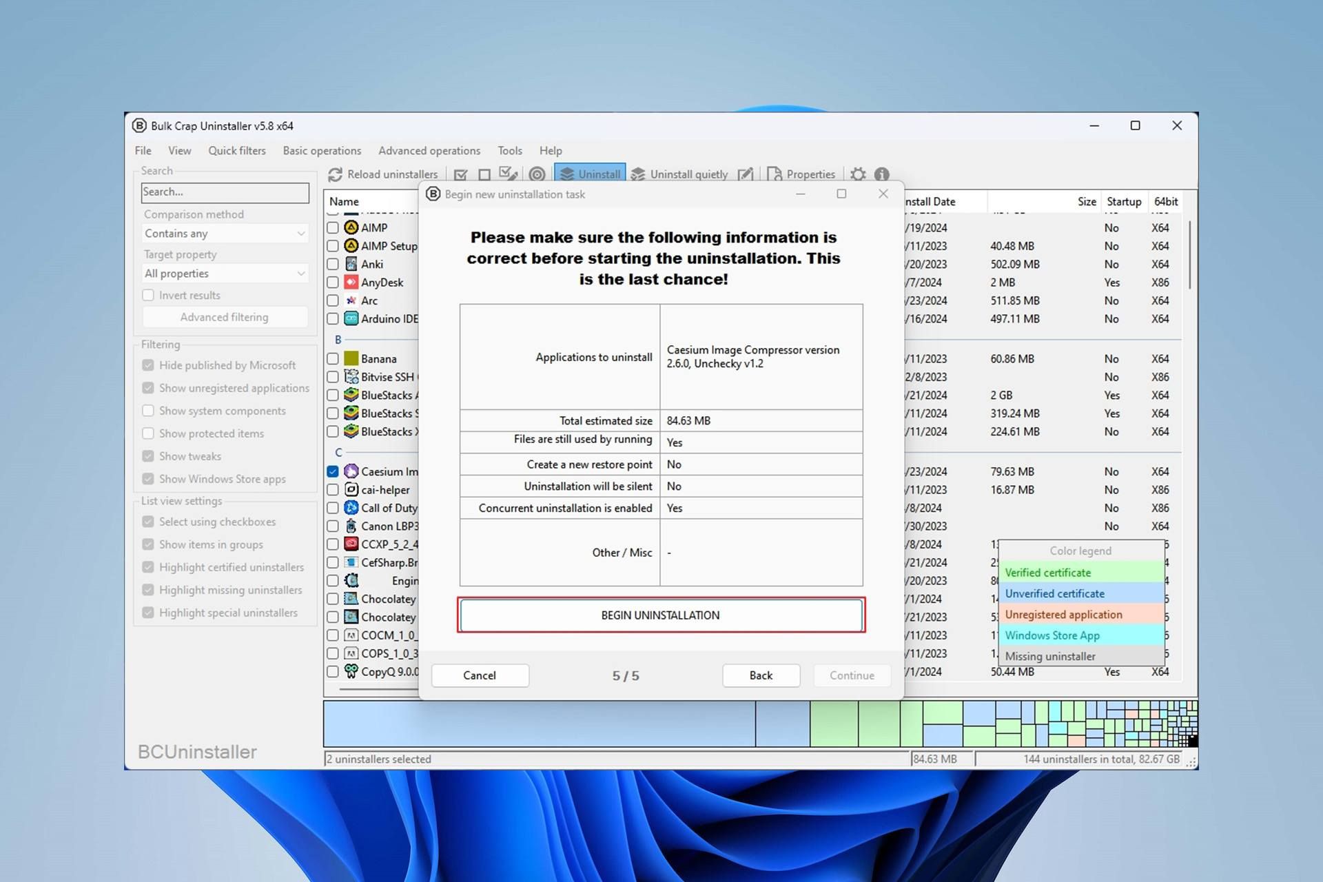Click the Windows Store App cyan legend swatch
Image resolution: width=1323 pixels, height=882 pixels.
(1080, 635)
